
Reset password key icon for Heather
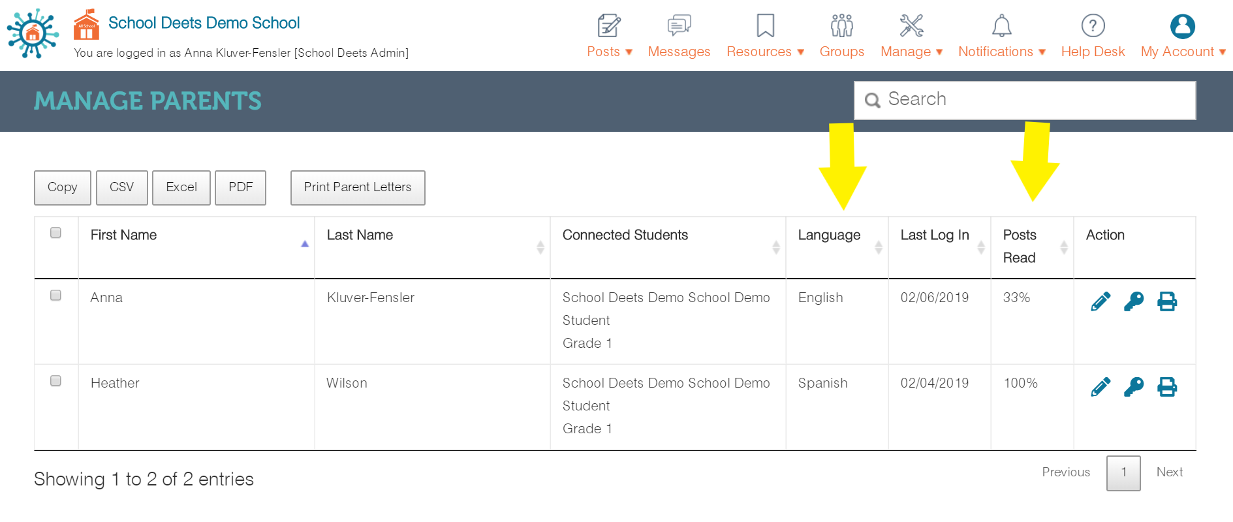point(1134,387)
